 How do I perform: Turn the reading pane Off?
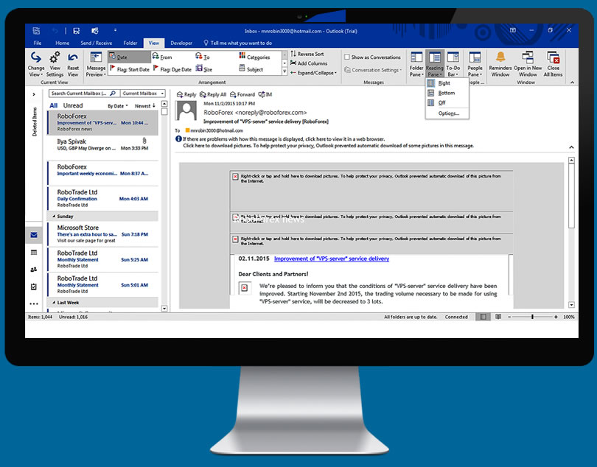[442, 103]
